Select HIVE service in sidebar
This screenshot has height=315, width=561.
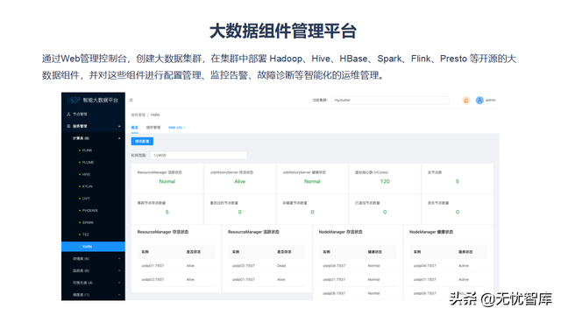tap(86, 174)
